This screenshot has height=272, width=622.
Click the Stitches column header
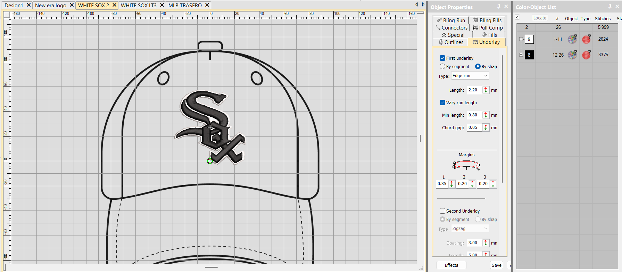(603, 18)
